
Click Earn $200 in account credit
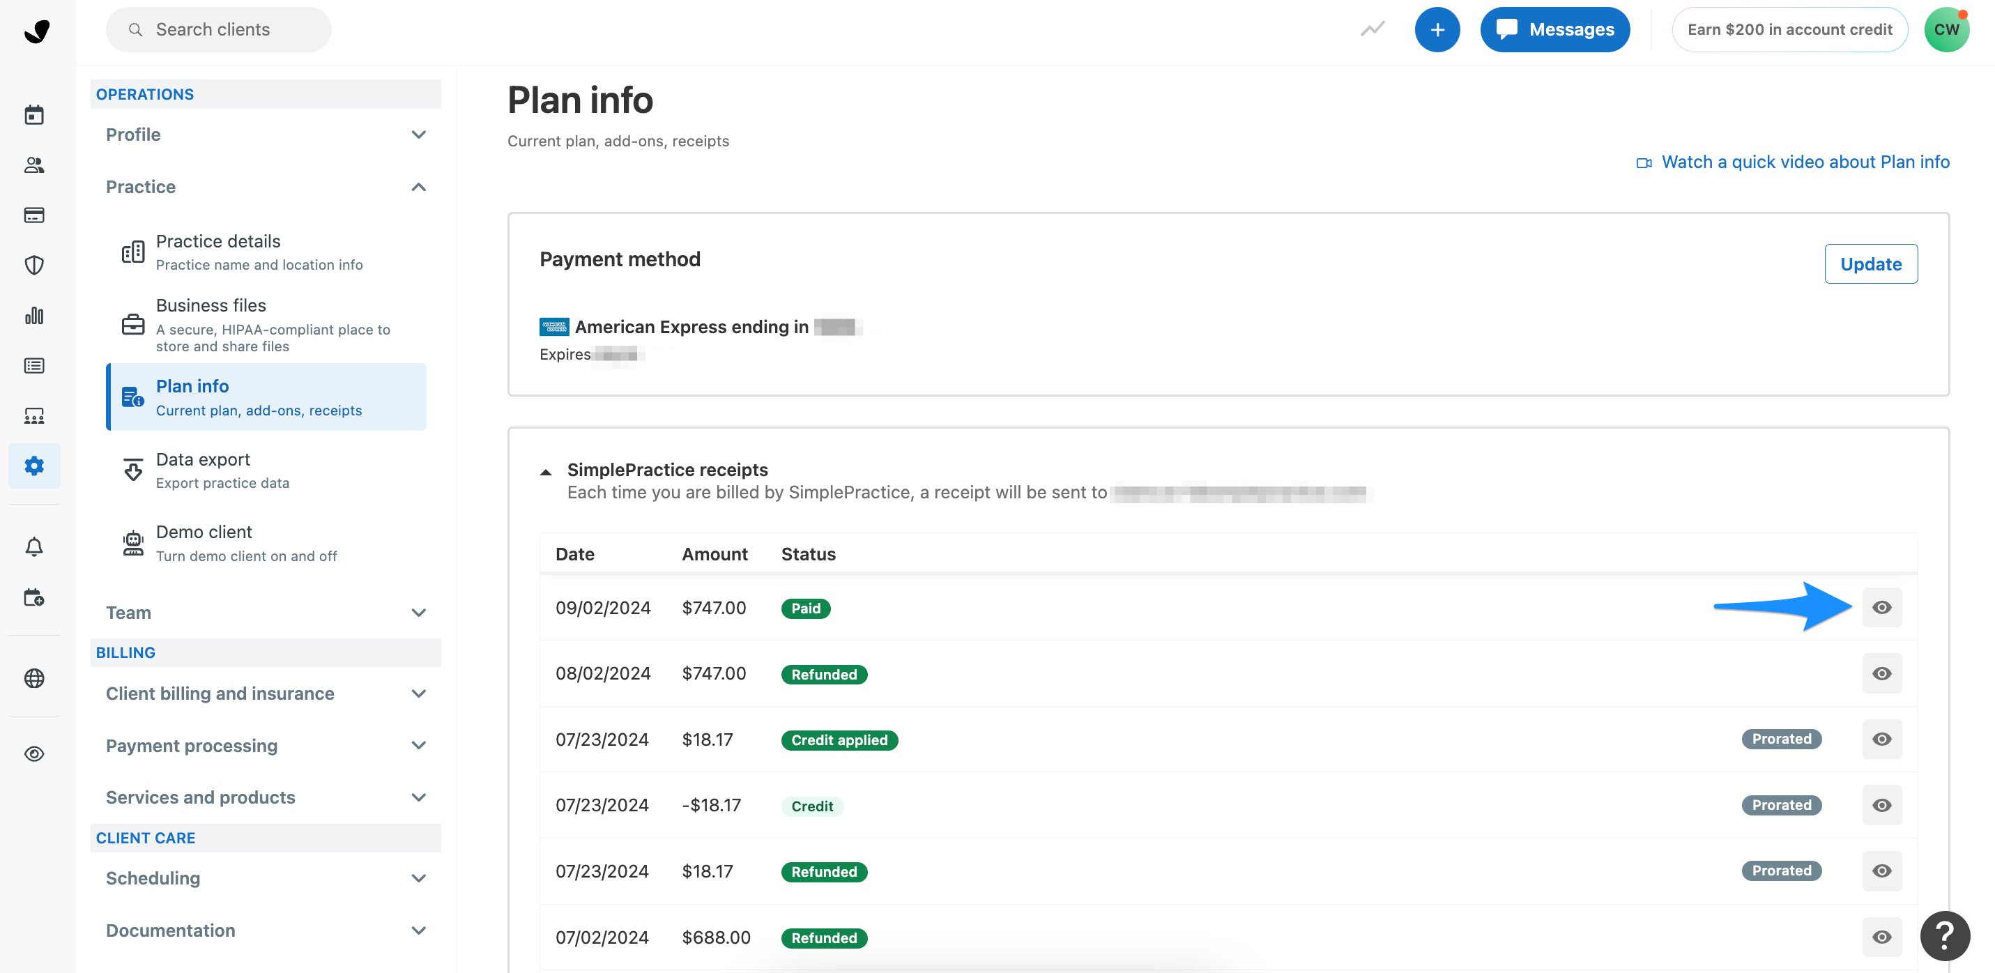tap(1789, 29)
